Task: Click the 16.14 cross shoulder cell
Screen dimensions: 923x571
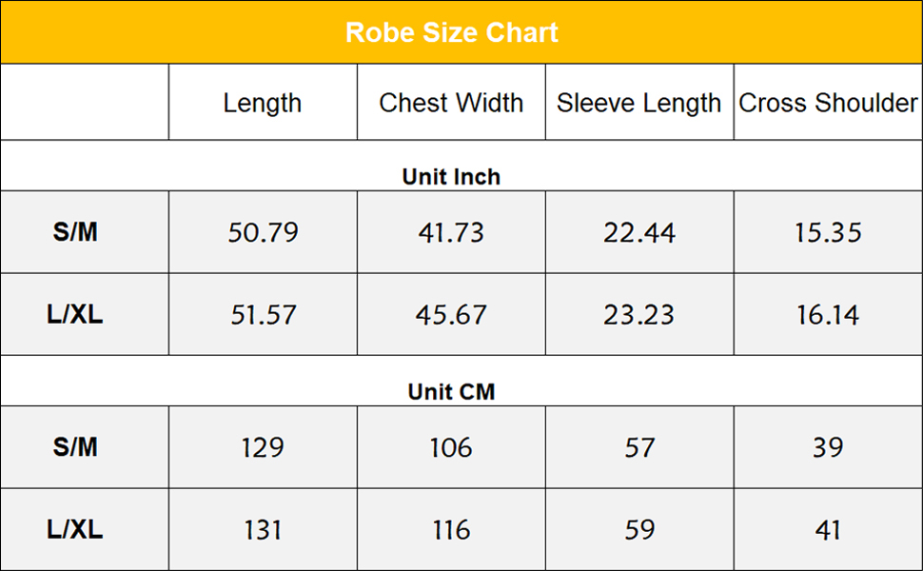Action: click(x=828, y=315)
